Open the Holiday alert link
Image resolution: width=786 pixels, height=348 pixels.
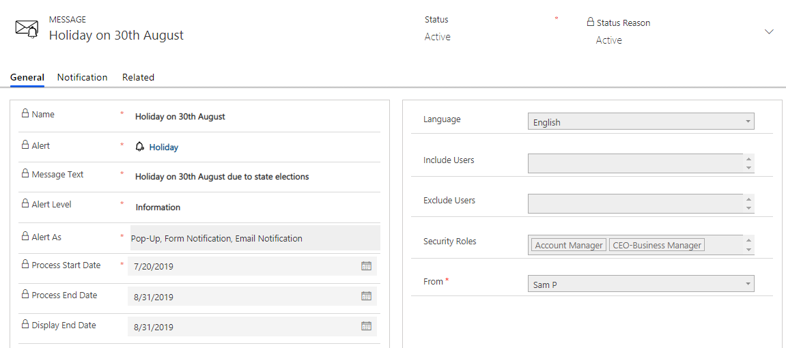[164, 147]
